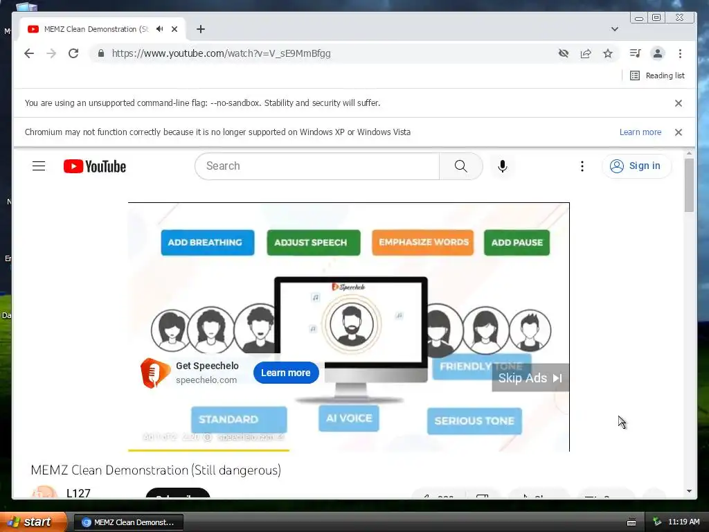Click the lock icon in address bar
Viewport: 709px width, 532px height.
(101, 53)
